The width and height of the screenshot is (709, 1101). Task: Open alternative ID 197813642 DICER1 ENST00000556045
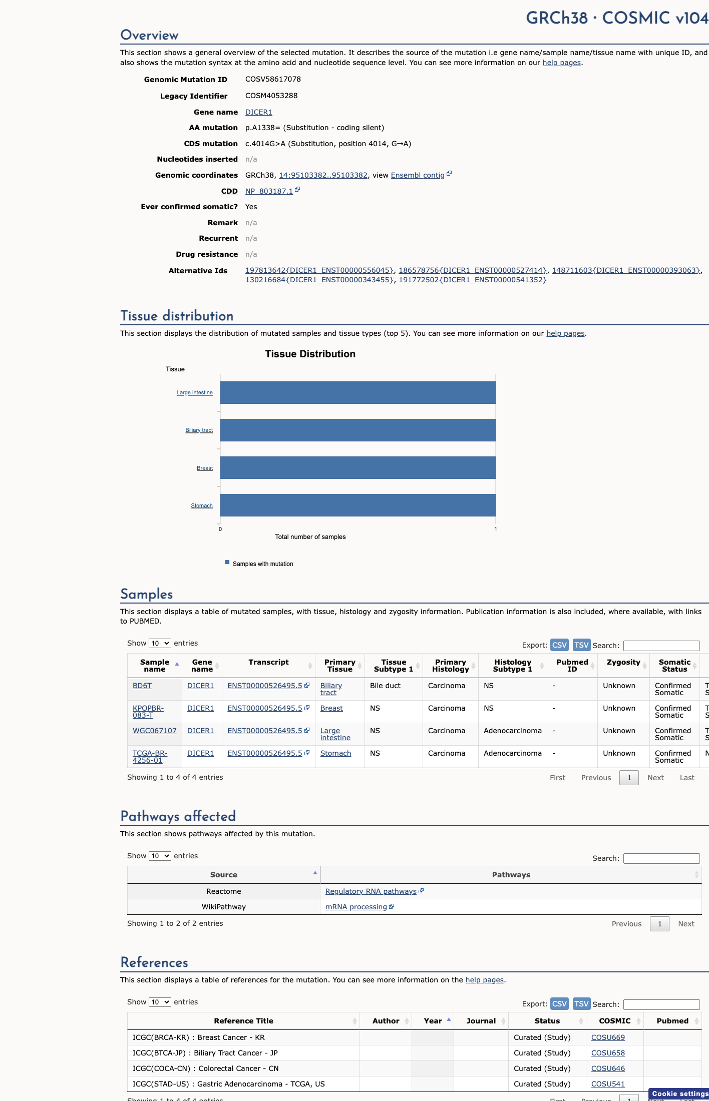coord(319,270)
